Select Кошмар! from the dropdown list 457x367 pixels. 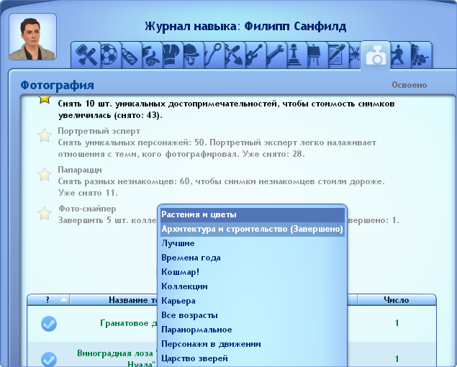point(253,272)
